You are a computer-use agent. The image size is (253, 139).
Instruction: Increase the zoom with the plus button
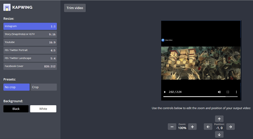pos(192,127)
